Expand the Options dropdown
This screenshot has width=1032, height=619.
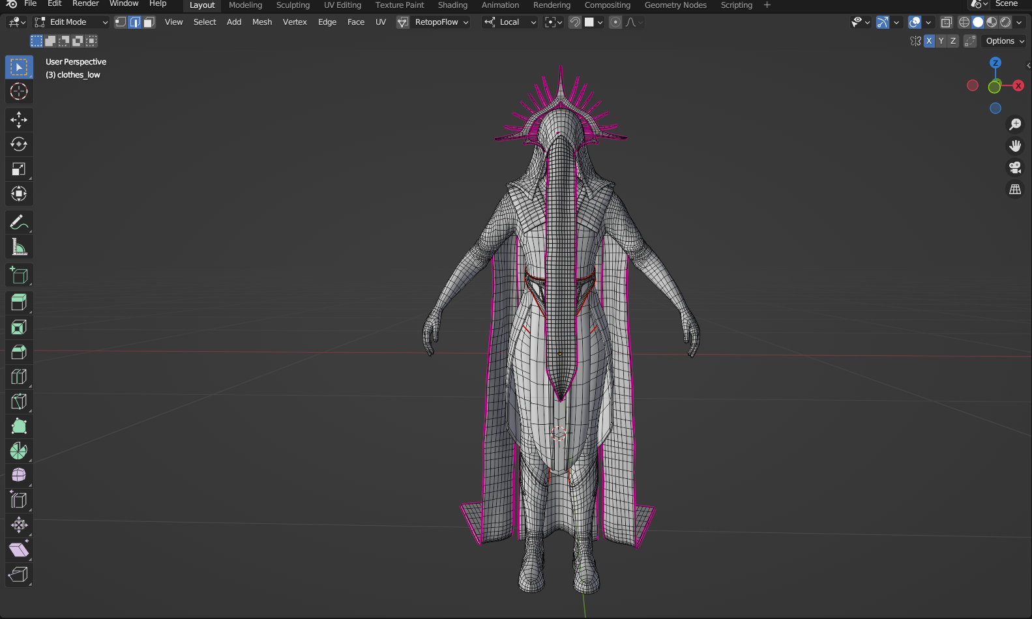(x=1005, y=41)
